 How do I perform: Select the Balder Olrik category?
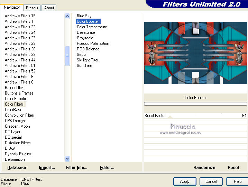point(14,88)
